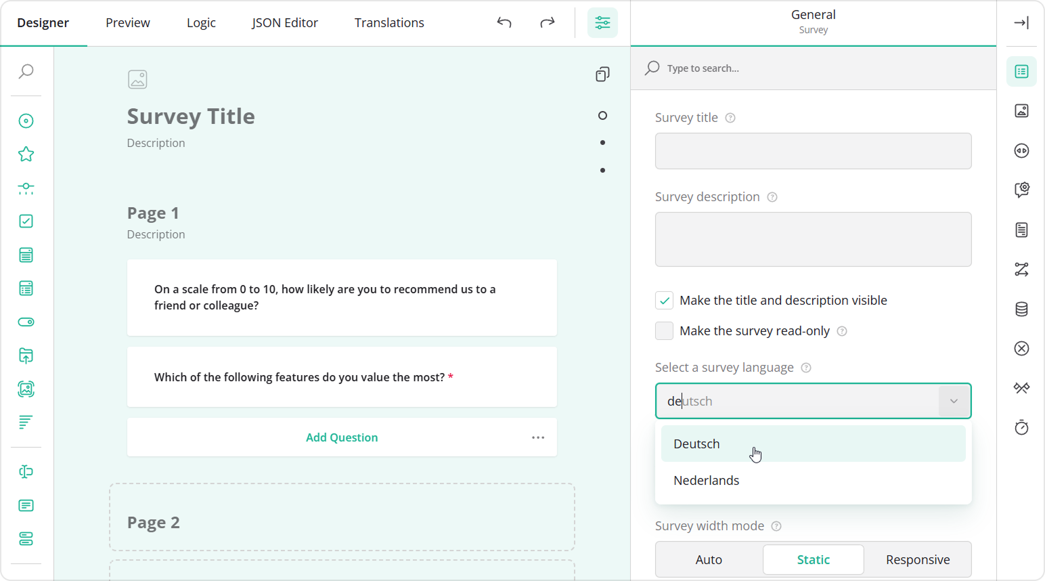
Task: Open the survey header image settings icon
Action: click(x=1021, y=110)
